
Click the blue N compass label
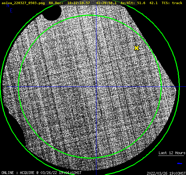tap(8, 5)
